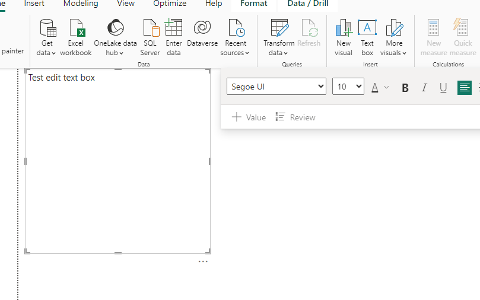480x300 pixels.
Task: Click the Review button
Action: point(295,117)
